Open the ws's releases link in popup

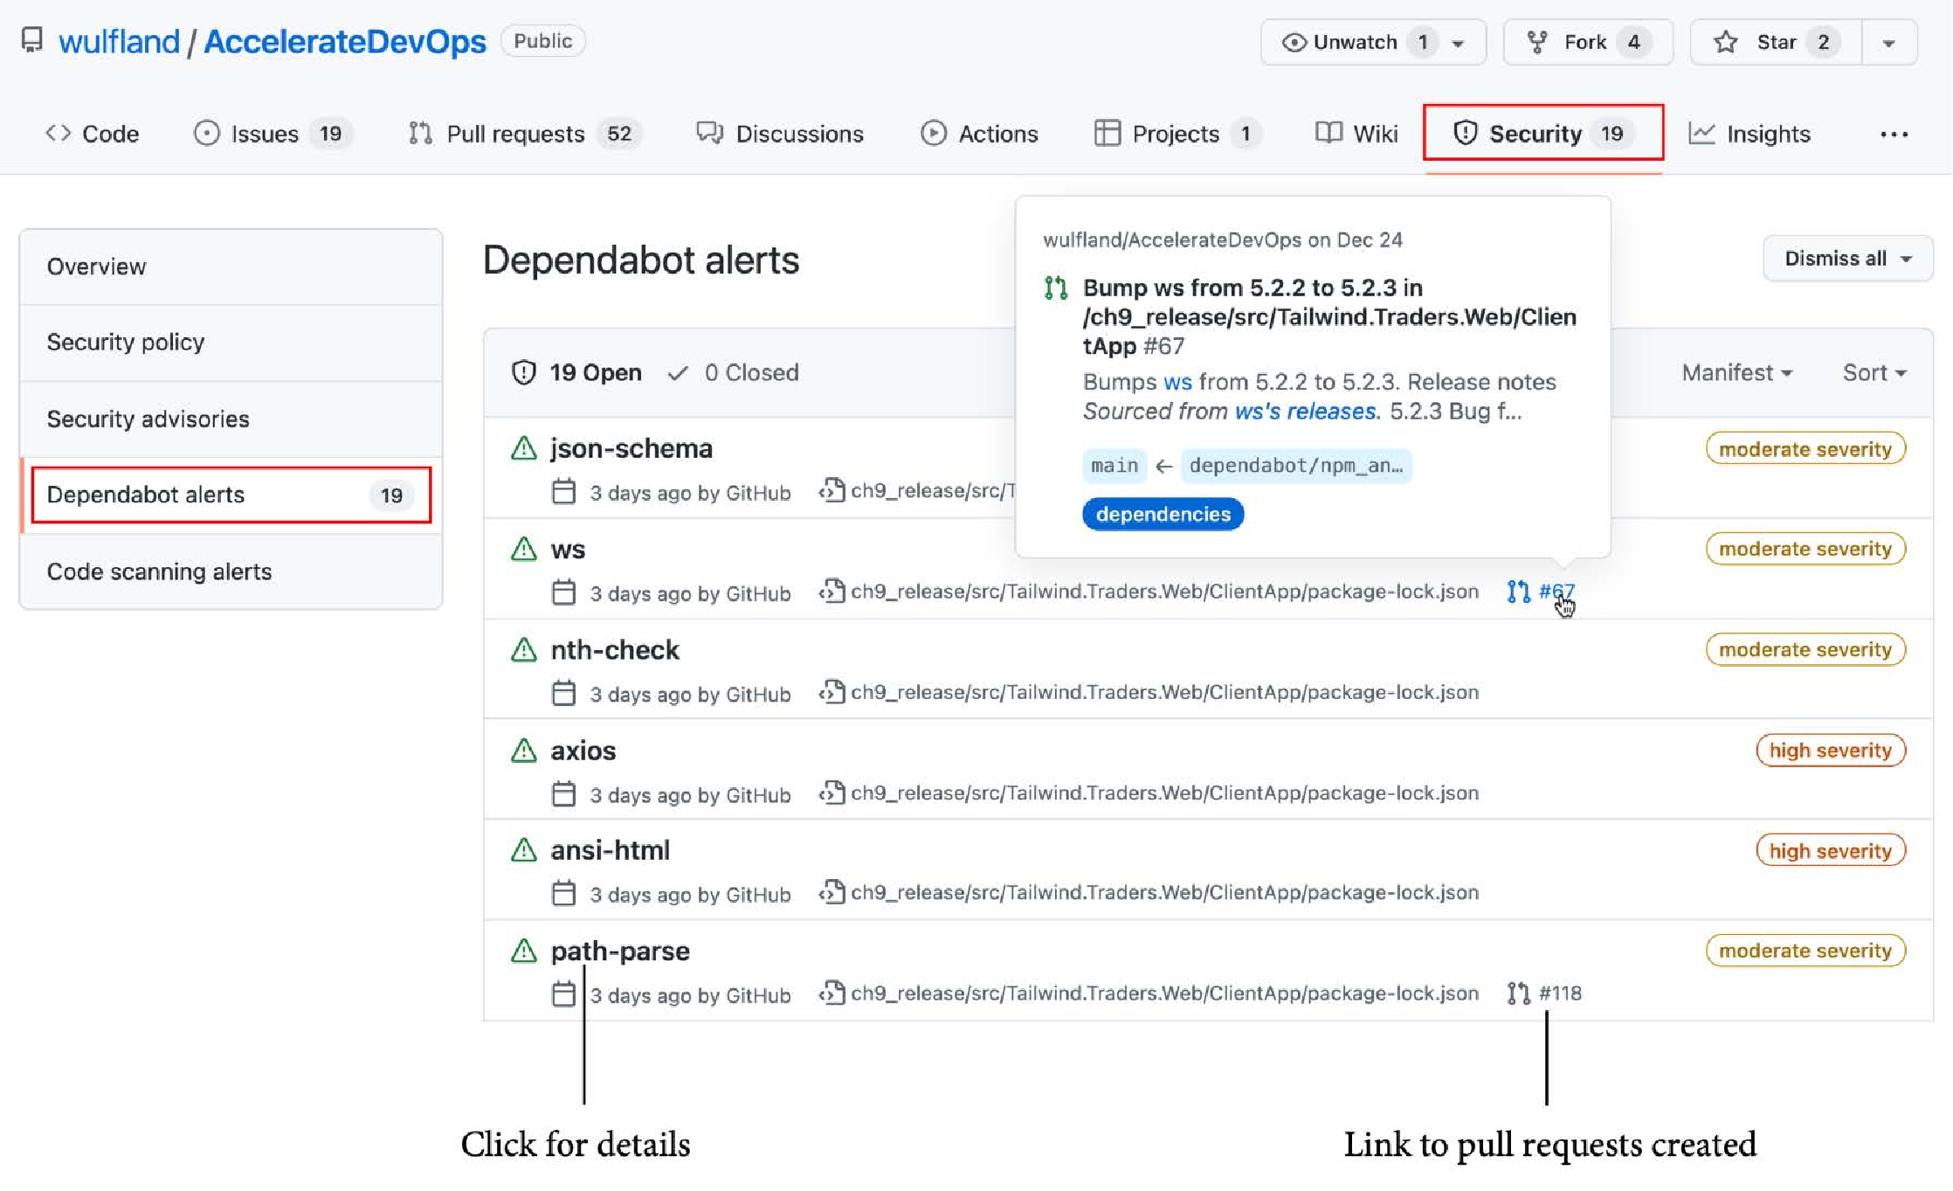(1305, 412)
